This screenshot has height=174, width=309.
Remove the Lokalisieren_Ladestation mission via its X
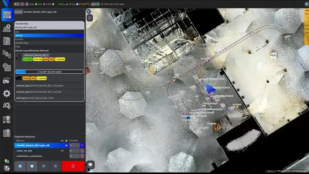(x=82, y=156)
